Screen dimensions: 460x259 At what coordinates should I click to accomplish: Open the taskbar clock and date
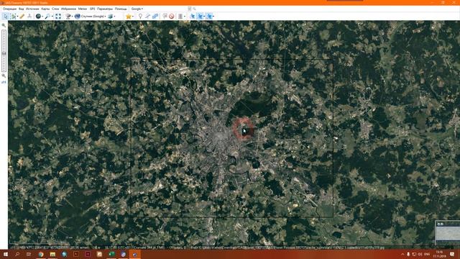point(439,254)
